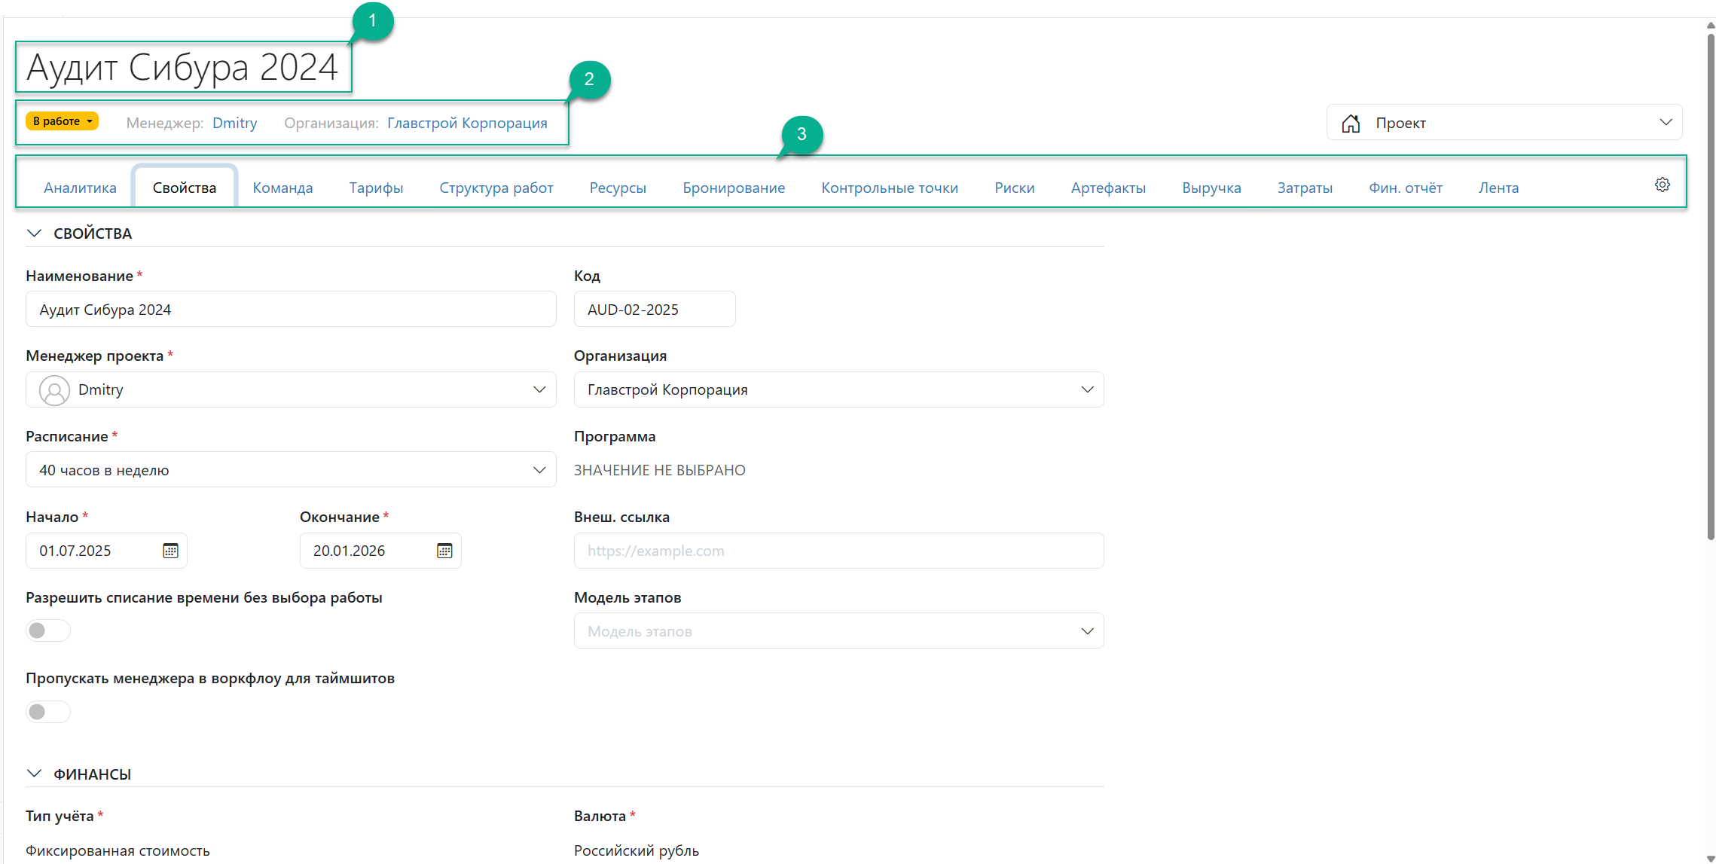This screenshot has width=1716, height=864.
Task: Open the start date calendar picker
Action: click(x=170, y=551)
